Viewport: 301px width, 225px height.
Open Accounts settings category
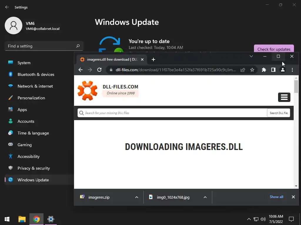(39, 121)
